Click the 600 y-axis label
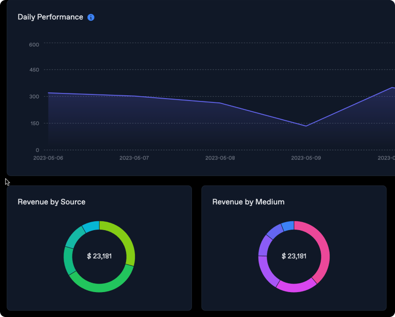Screen dimensions: 395x317 (x=34, y=45)
